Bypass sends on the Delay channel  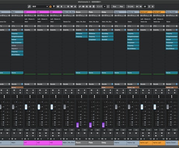(x=112, y=84)
